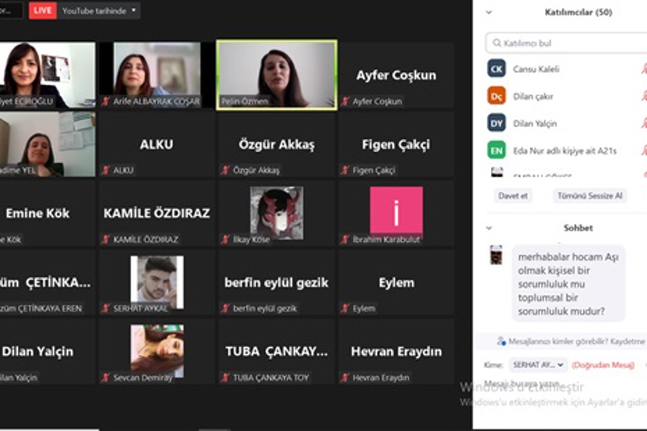This screenshot has height=431, width=647.
Task: Click the chat sender's profile picture
Action: click(x=497, y=255)
